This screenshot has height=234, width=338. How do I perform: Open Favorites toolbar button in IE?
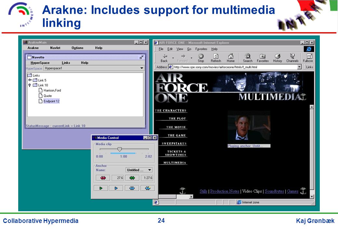tap(263, 58)
